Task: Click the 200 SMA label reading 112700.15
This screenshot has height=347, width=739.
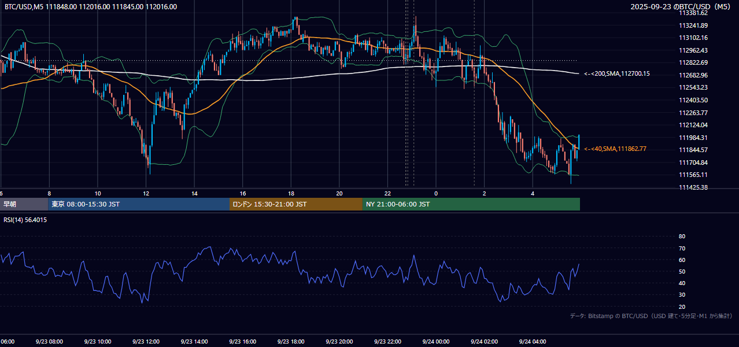Action: (617, 74)
